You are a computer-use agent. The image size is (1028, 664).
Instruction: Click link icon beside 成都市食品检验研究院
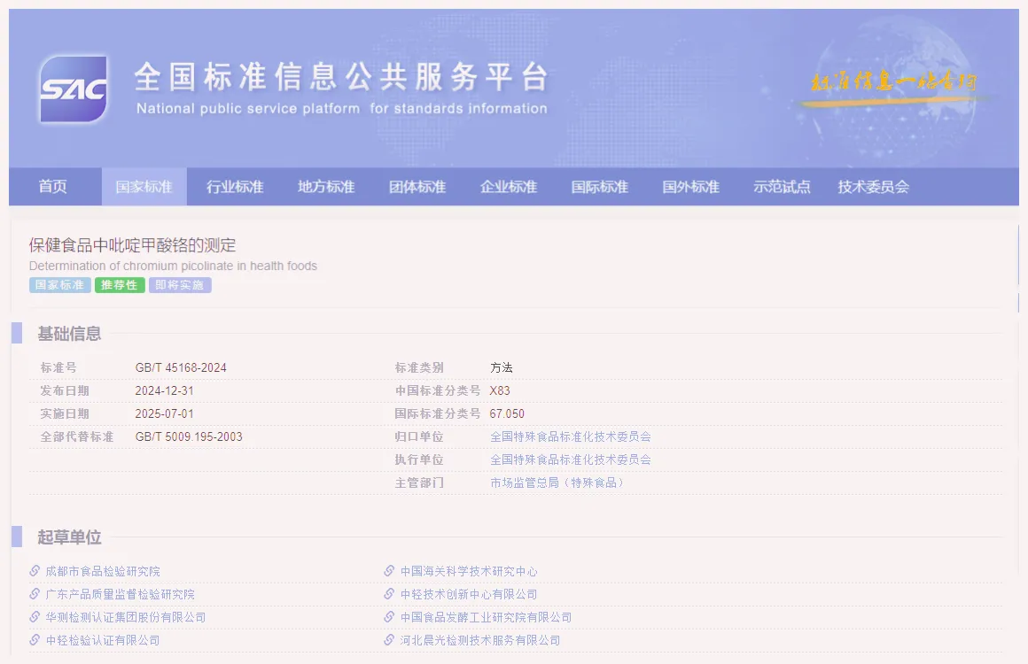pos(35,571)
